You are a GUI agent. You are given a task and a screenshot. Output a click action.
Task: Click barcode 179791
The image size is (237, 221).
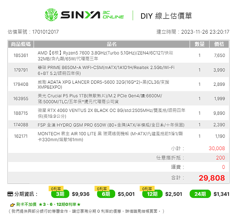(x=21, y=70)
